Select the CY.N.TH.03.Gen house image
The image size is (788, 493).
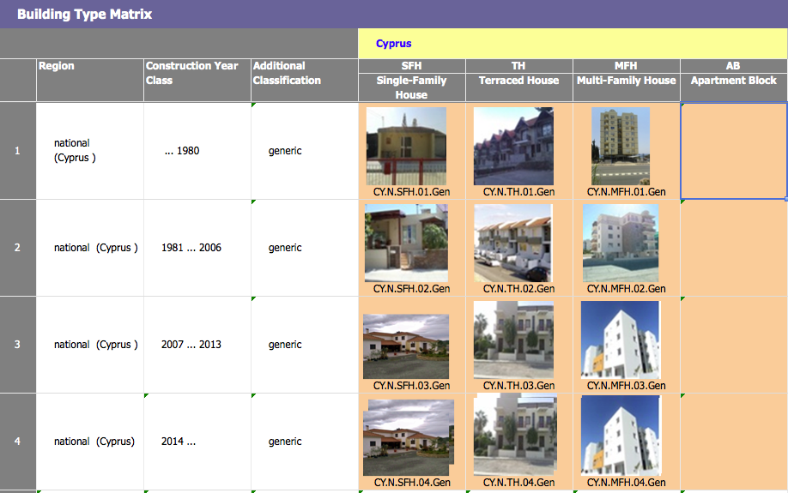coord(513,340)
